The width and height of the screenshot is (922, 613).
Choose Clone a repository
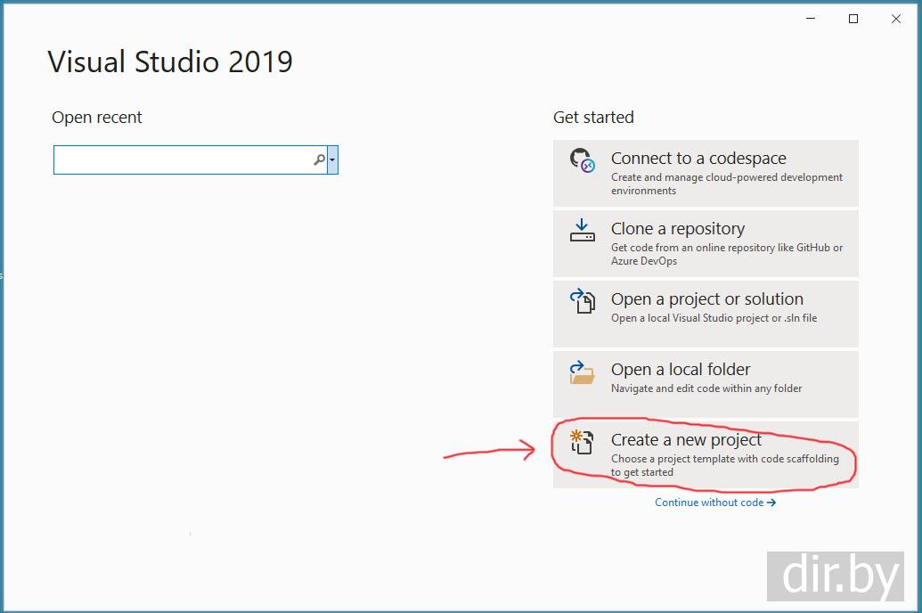(706, 243)
